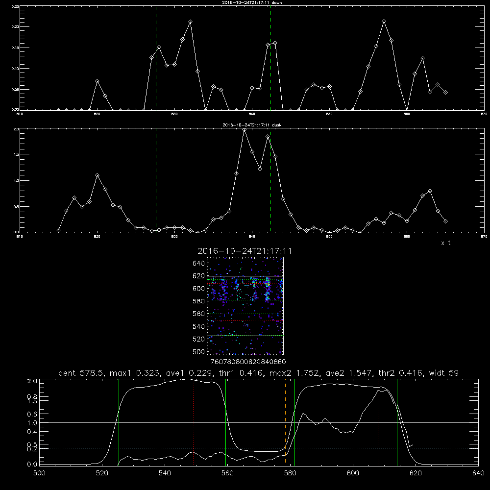Click the left green dashed line in dusk plot
The image size is (490, 490).
[156, 180]
